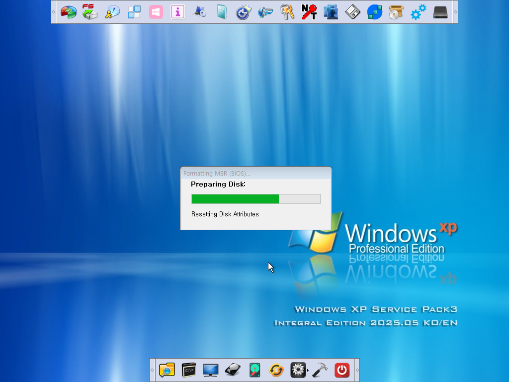Click the pink Windows logo icon

156,12
